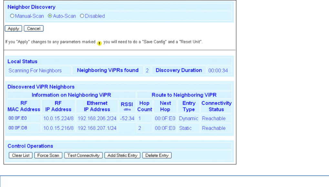
Task: Click the Control Operations section heading
Action: click(x=30, y=146)
